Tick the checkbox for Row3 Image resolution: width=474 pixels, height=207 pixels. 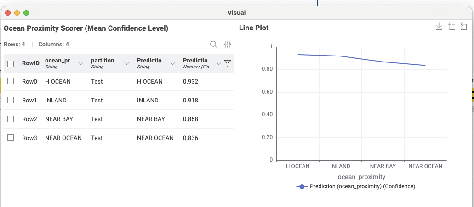(11, 138)
